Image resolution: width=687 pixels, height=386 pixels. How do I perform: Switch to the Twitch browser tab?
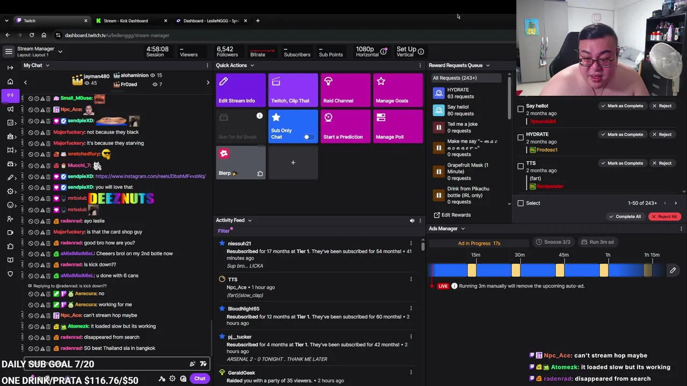click(x=52, y=21)
